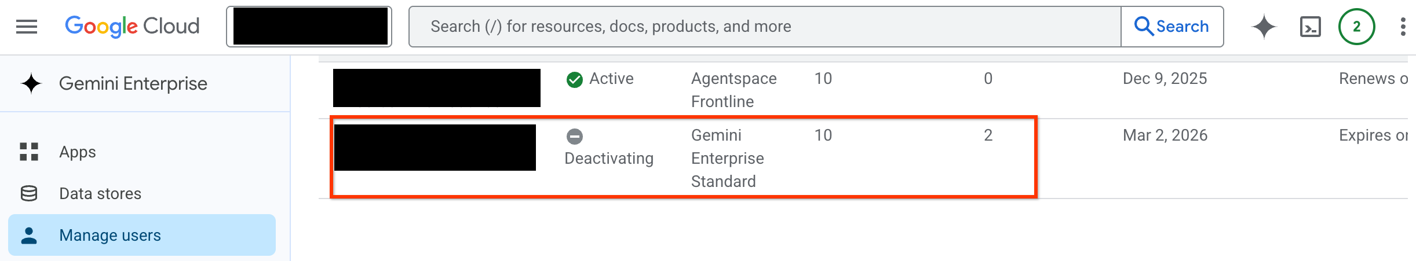Open the hamburger navigation menu
Screen dimensions: 1416x261
click(27, 27)
